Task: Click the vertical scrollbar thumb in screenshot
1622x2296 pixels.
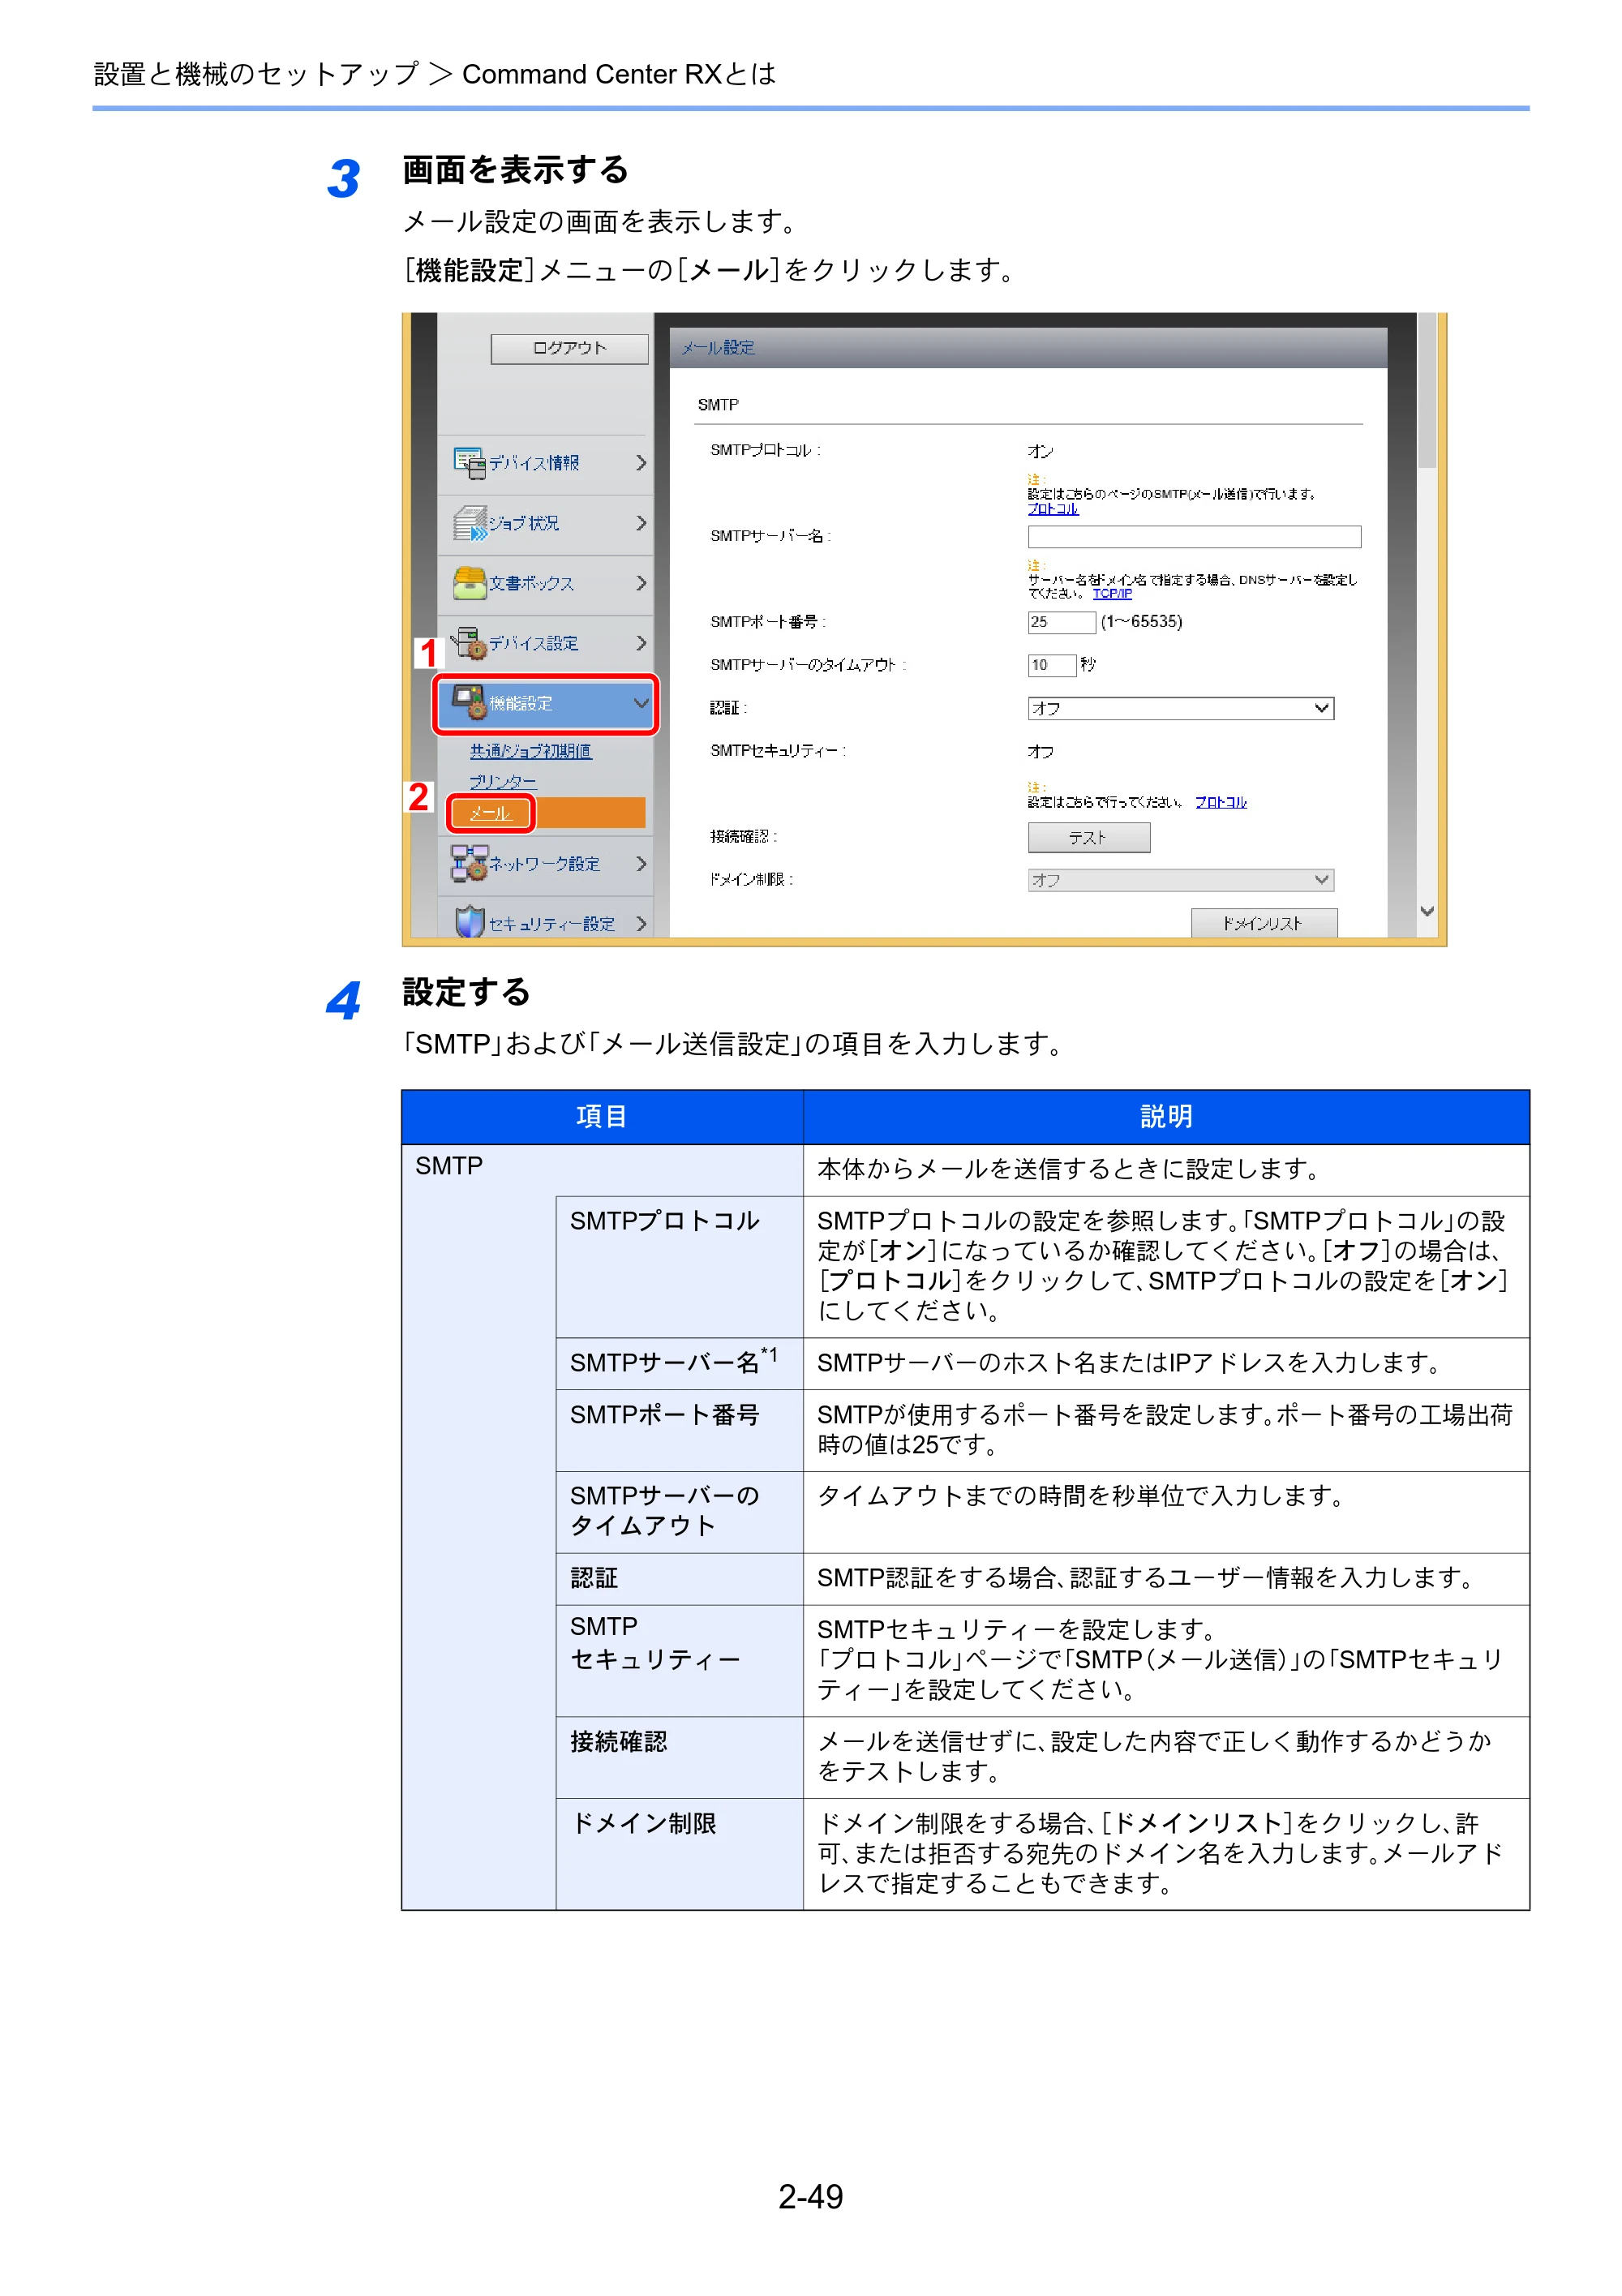Action: (1426, 392)
